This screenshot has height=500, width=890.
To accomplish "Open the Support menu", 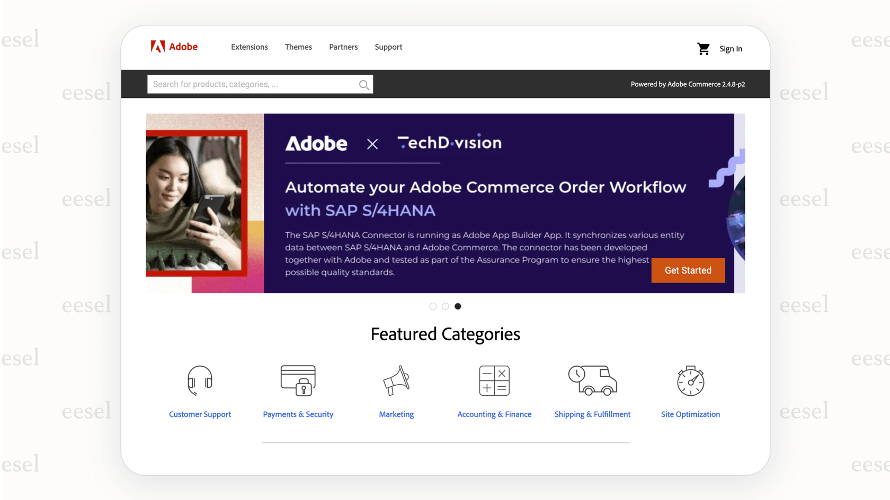I will pyautogui.click(x=388, y=47).
